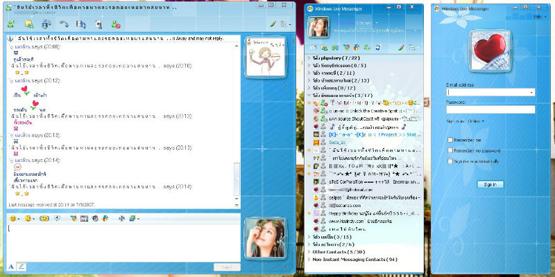Viewport: 555px width, 277px height.
Task: Open the activities icon in chat toolbar
Action: (x=80, y=24)
